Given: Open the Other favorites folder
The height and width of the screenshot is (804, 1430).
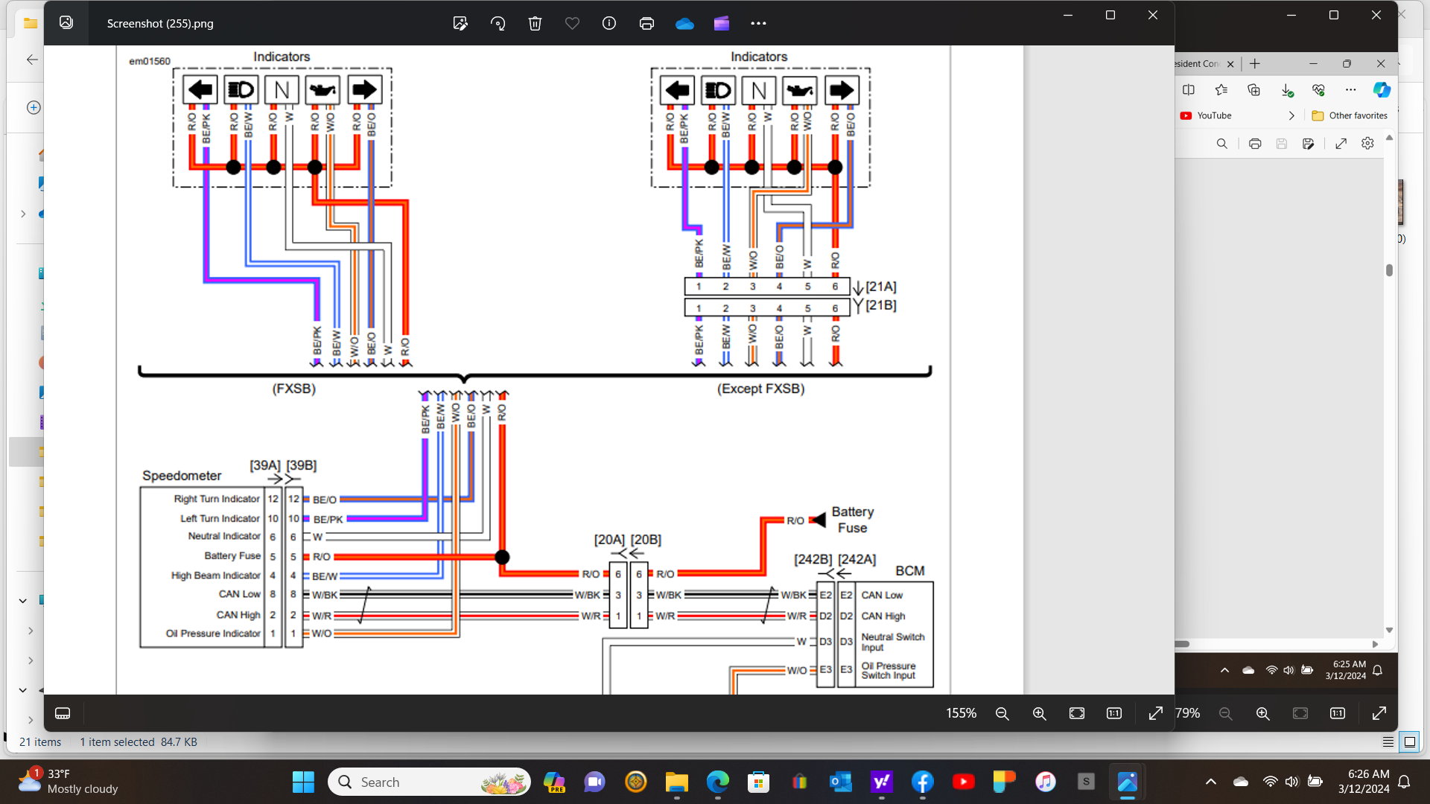Looking at the screenshot, I should click(1350, 115).
